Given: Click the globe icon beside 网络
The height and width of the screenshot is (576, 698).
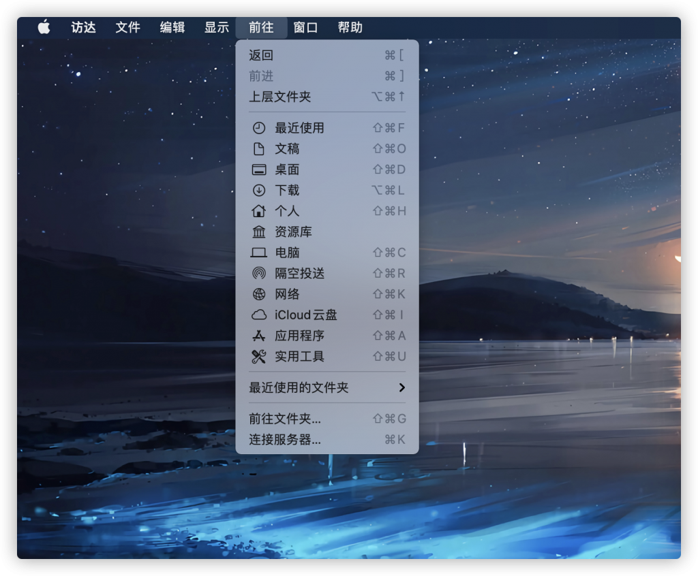Looking at the screenshot, I should point(259,294).
